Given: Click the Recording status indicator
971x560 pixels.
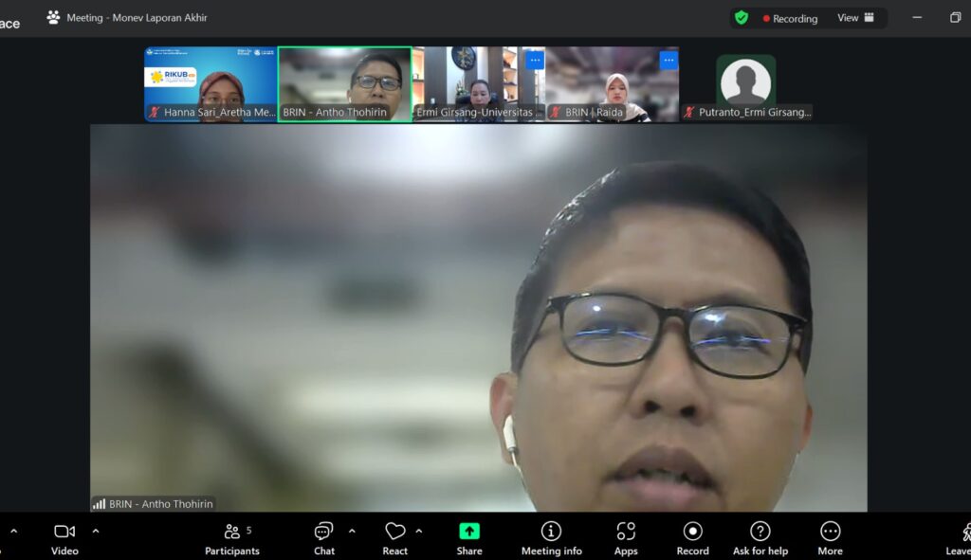Looking at the screenshot, I should click(x=791, y=18).
